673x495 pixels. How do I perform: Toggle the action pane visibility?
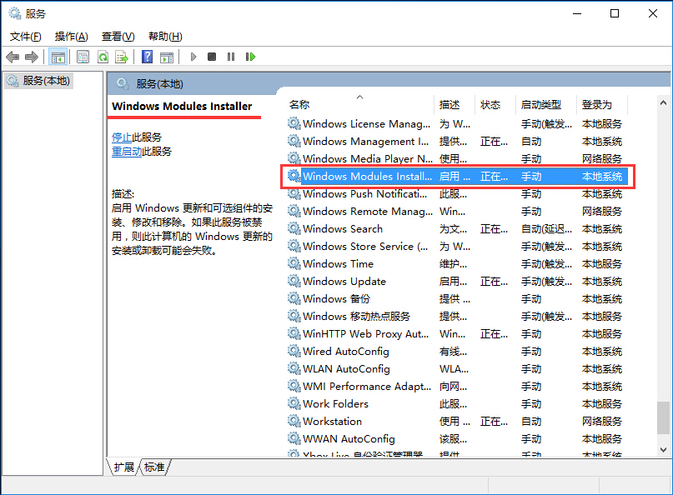click(x=82, y=56)
